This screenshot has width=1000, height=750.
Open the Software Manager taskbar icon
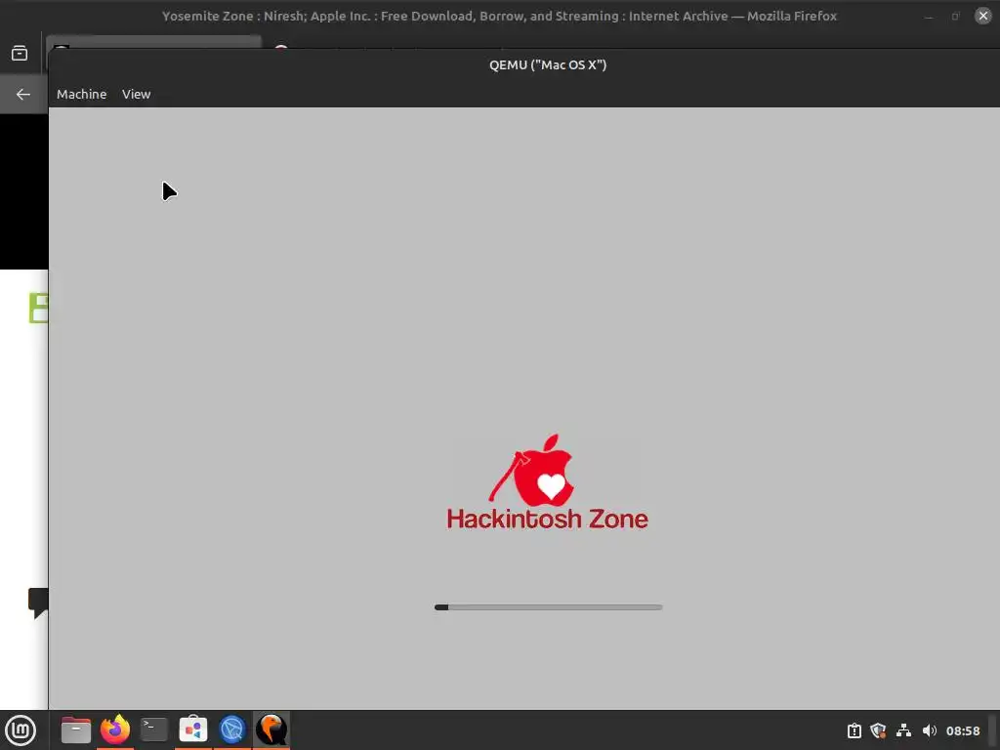193,729
